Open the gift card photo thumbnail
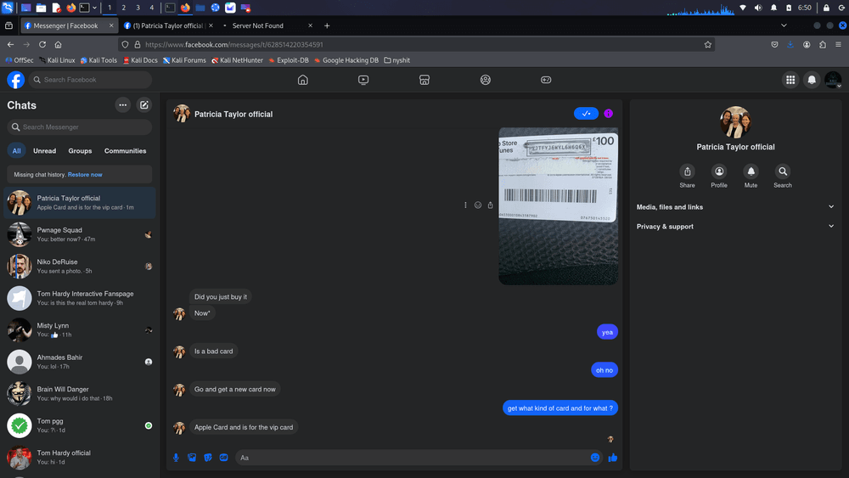Viewport: 849px width, 478px height. 559,206
